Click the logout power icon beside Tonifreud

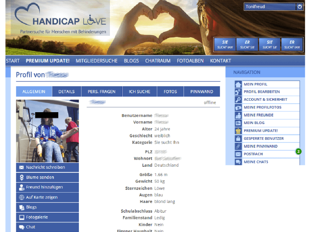click(300, 6)
